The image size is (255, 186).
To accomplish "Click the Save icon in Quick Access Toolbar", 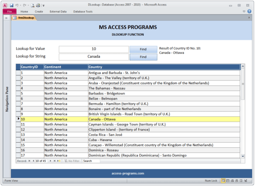I will [x=11, y=6].
